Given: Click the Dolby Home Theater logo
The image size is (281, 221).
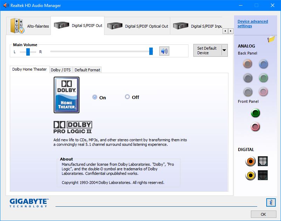Looking at the screenshot, I should [x=67, y=95].
